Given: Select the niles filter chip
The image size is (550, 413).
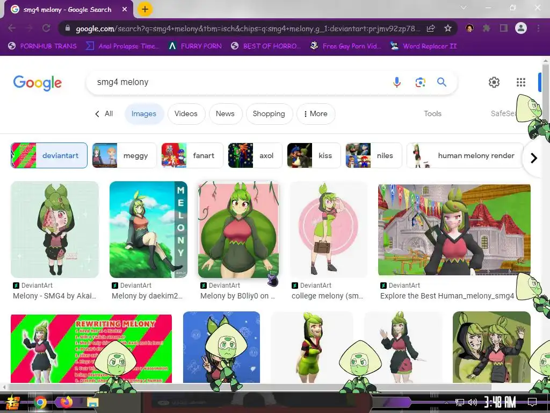Looking at the screenshot, I should pos(374,155).
